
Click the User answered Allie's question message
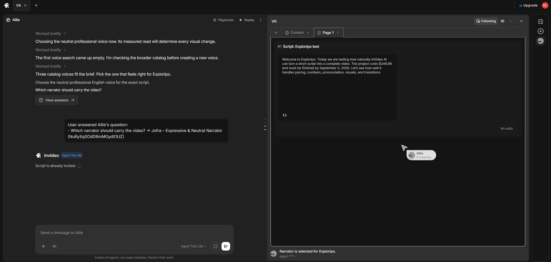(146, 131)
